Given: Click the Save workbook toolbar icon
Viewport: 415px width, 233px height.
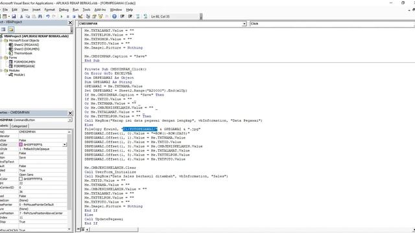Looking at the screenshot, I should click(14, 16).
